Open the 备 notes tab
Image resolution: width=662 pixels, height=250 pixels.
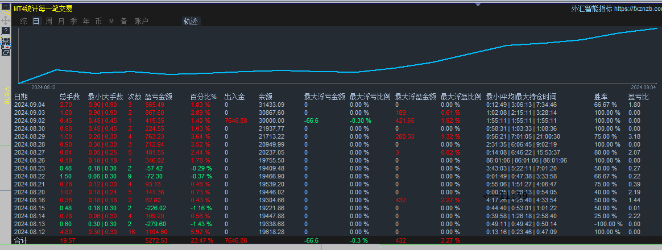coord(124,21)
